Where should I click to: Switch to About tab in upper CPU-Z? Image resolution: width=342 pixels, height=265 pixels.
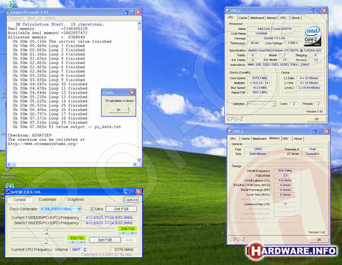[x=295, y=18]
